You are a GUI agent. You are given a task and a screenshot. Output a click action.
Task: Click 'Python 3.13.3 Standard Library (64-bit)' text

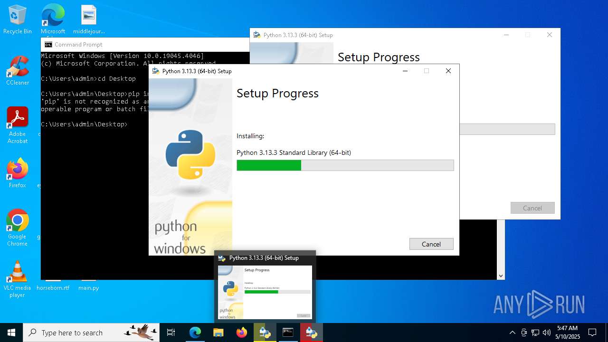294,152
